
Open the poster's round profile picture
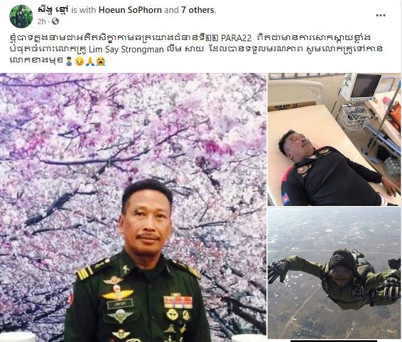point(21,16)
